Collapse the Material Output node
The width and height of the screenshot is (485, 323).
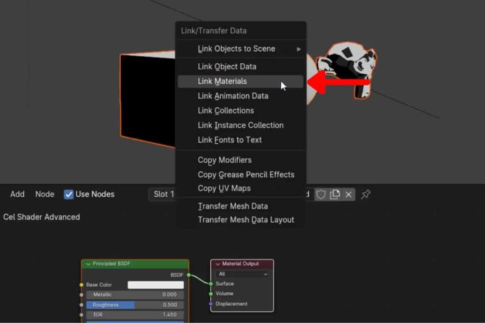[218, 264]
